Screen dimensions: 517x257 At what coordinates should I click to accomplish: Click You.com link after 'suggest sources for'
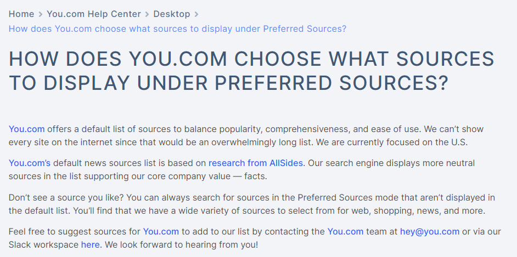[161, 231]
